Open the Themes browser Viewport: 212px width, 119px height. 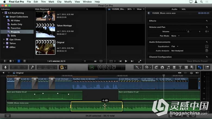[192, 67]
